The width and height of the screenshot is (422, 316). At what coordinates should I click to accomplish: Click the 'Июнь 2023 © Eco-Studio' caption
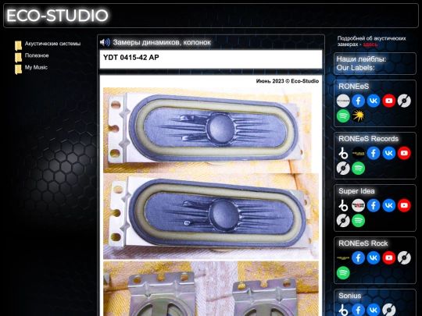click(x=287, y=81)
